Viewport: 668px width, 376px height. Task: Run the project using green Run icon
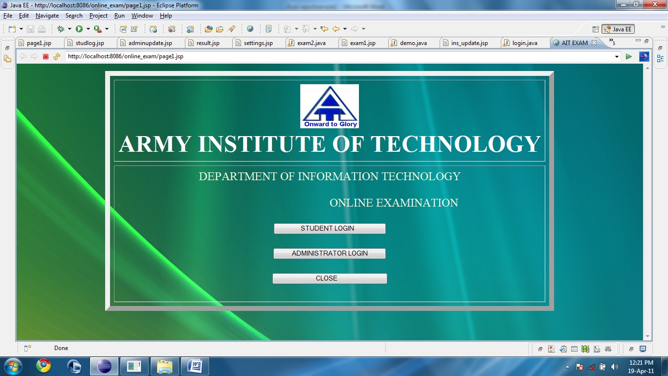tap(79, 29)
